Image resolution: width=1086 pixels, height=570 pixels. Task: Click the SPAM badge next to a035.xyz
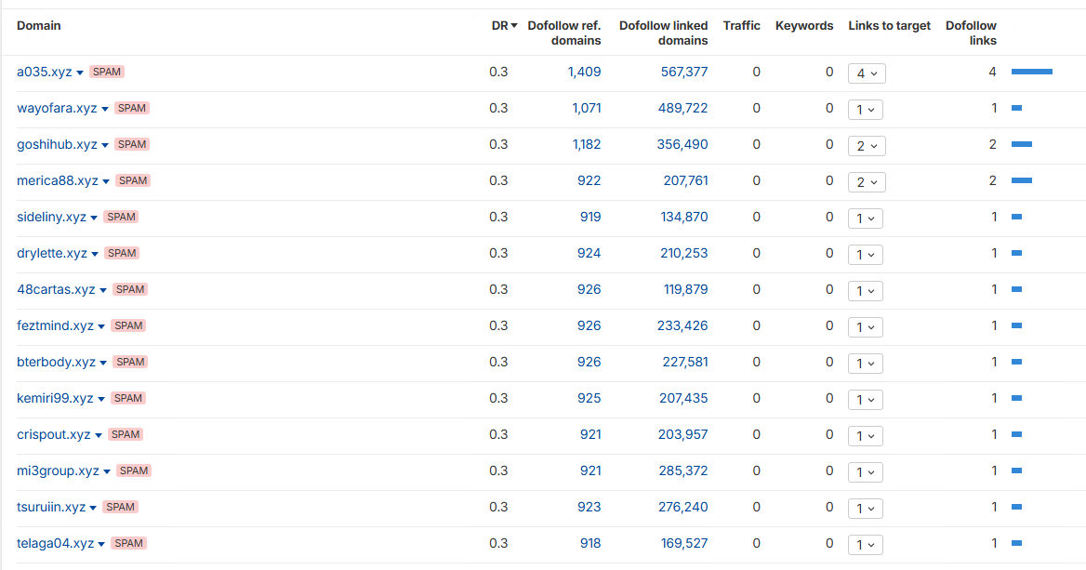coord(107,72)
